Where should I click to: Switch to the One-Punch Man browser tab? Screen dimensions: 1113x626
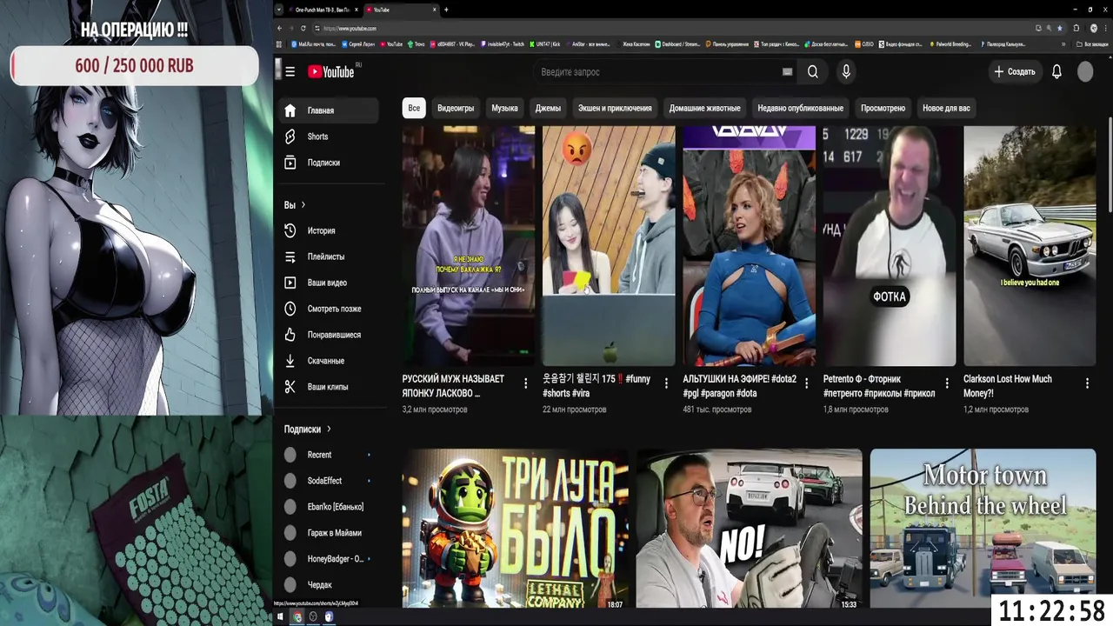point(323,10)
